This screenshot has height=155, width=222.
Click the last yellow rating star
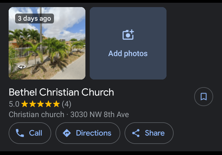56,104
